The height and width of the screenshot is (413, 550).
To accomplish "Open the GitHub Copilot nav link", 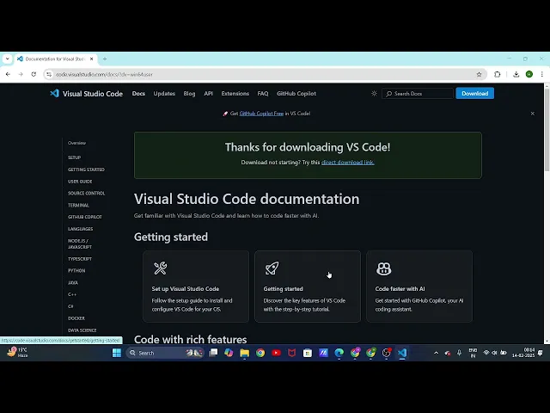I will tap(296, 94).
